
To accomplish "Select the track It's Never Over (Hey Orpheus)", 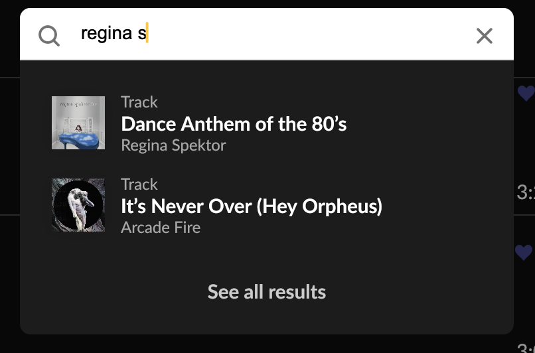I will tap(252, 206).
